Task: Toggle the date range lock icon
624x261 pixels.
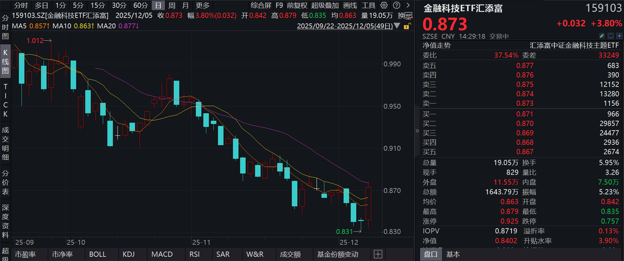Action: [407, 26]
